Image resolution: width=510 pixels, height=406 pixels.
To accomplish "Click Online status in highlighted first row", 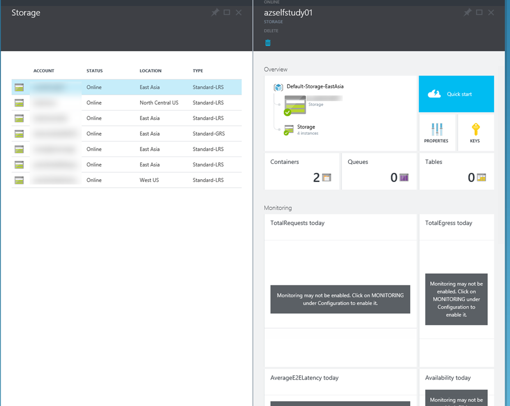I will point(94,87).
